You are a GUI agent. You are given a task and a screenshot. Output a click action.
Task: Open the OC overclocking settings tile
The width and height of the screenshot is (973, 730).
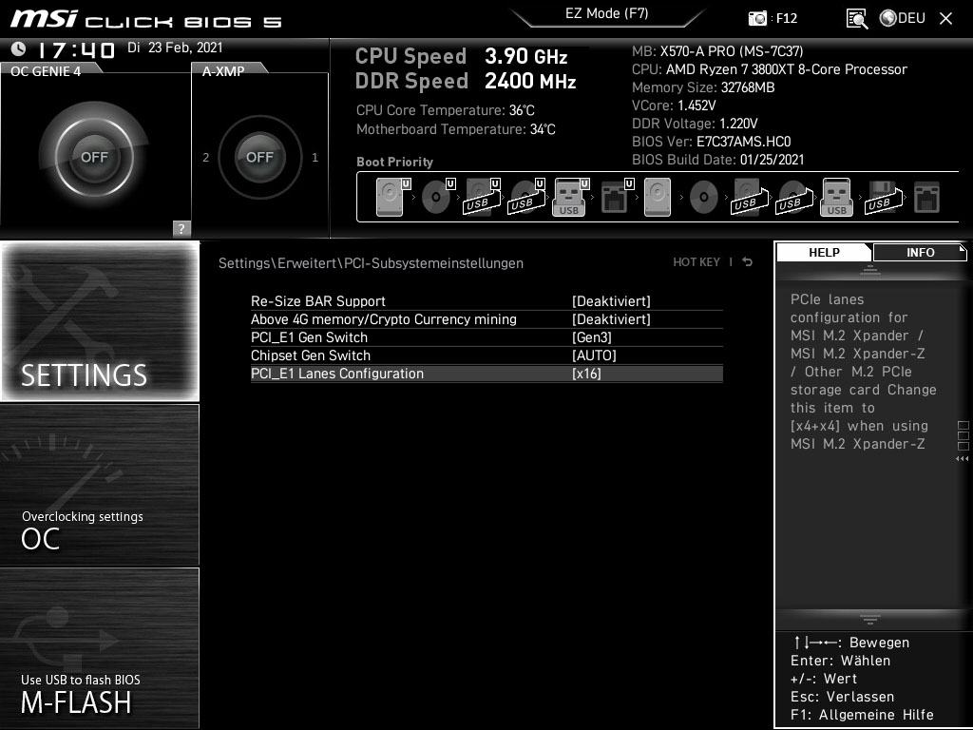[100, 485]
